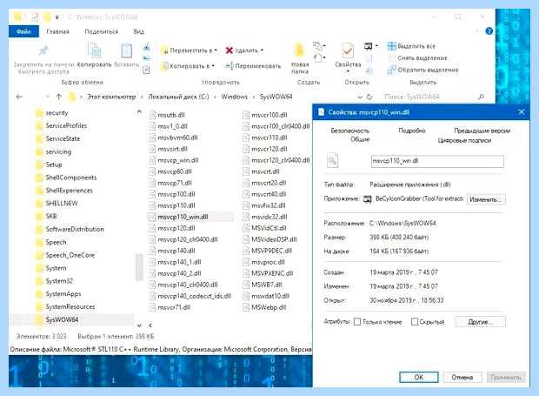Close the Свойства dialog

521,111
